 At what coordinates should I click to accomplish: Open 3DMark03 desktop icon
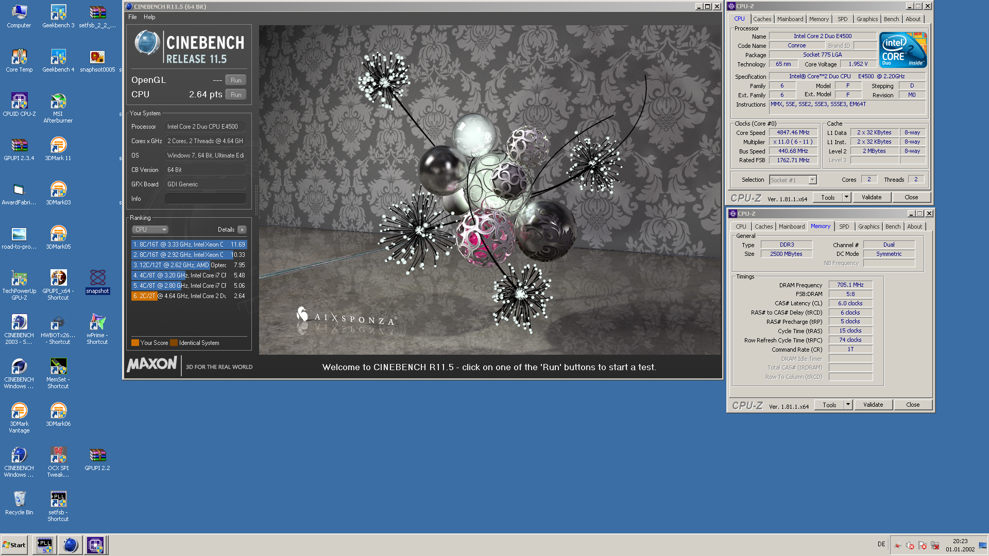point(58,193)
